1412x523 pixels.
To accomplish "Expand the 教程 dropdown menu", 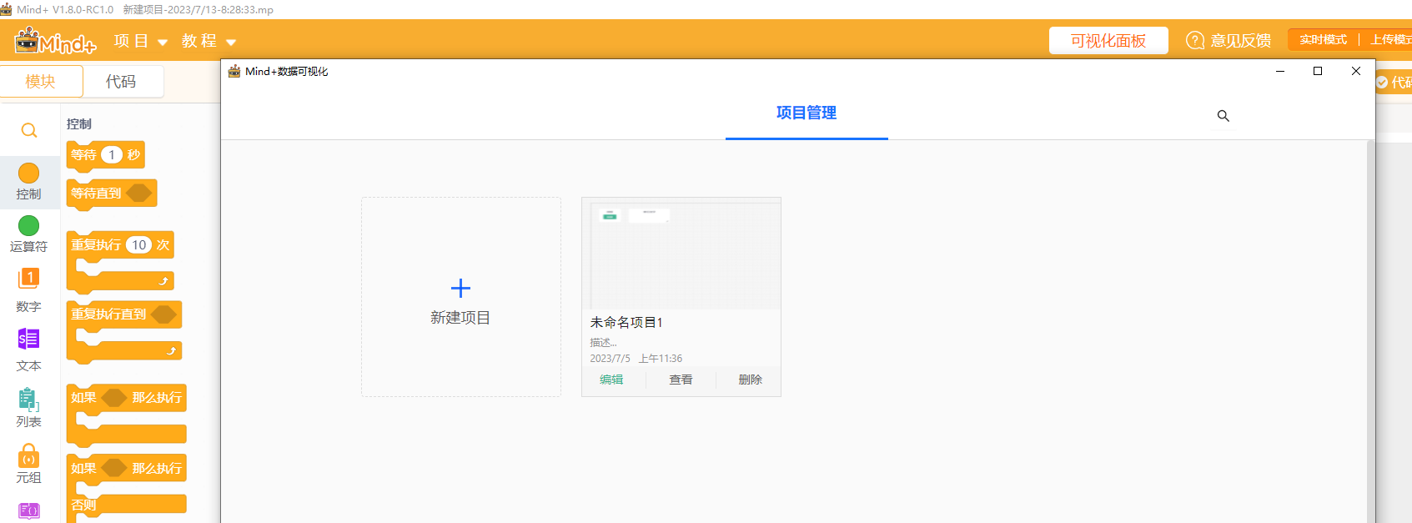I will point(209,41).
